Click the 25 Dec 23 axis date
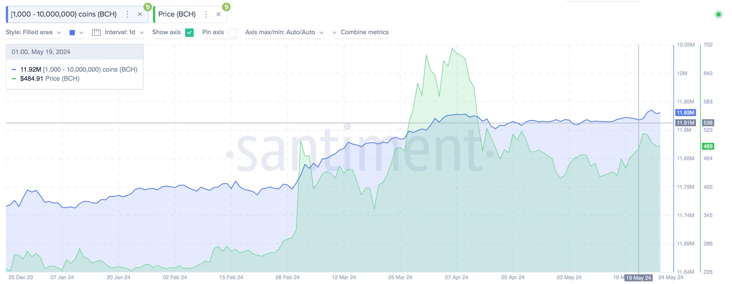Viewport: 732px width, 284px height. 20,277
